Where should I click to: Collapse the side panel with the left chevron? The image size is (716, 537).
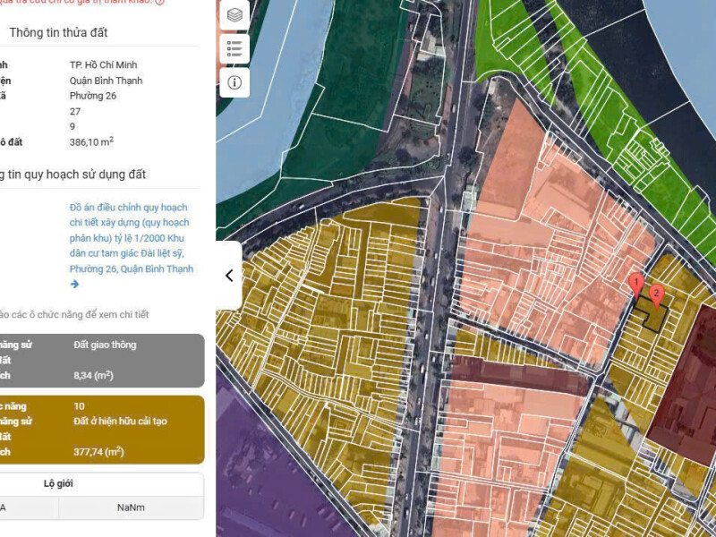(229, 276)
